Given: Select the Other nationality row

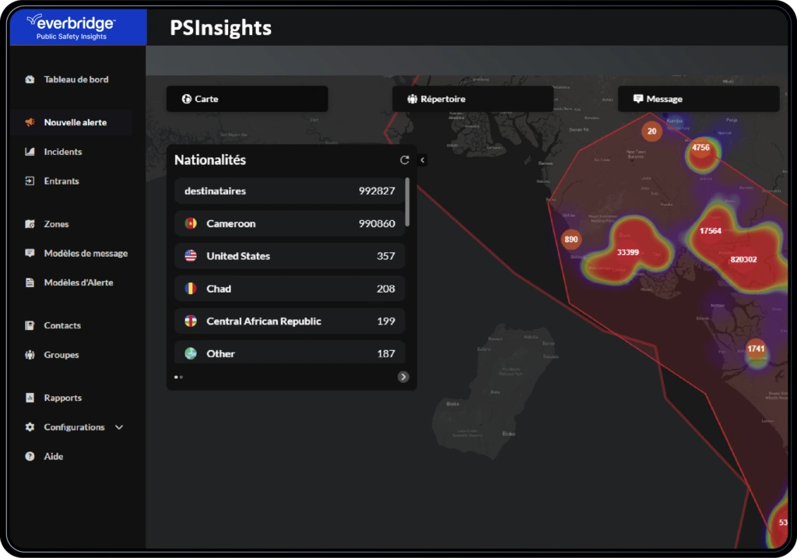Looking at the screenshot, I should click(x=290, y=353).
